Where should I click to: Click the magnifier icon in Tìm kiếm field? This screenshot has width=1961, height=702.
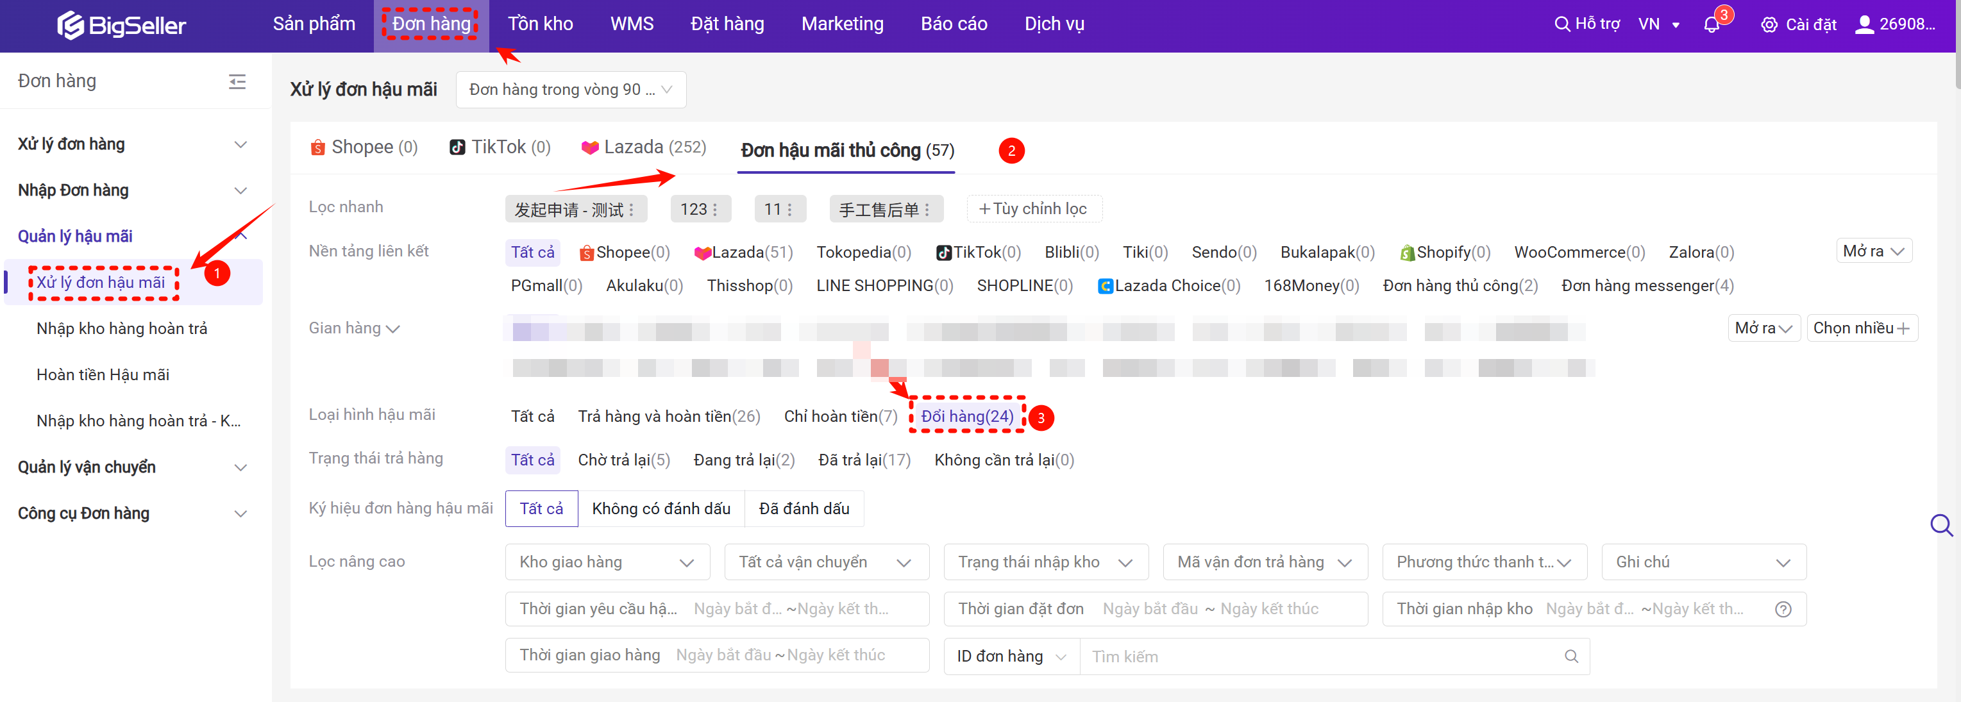(x=1571, y=656)
